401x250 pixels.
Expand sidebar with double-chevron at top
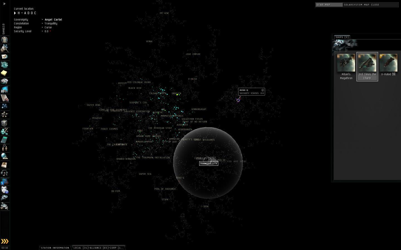click(4, 4)
